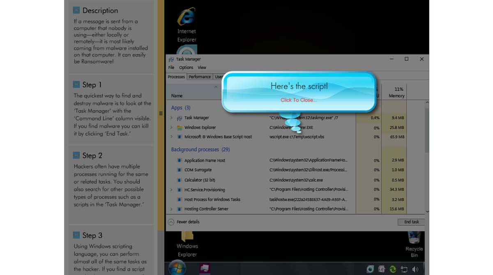The height and width of the screenshot is (275, 493).
Task: Click the 0.4% CPU value for Task Manager
Action: point(375,118)
